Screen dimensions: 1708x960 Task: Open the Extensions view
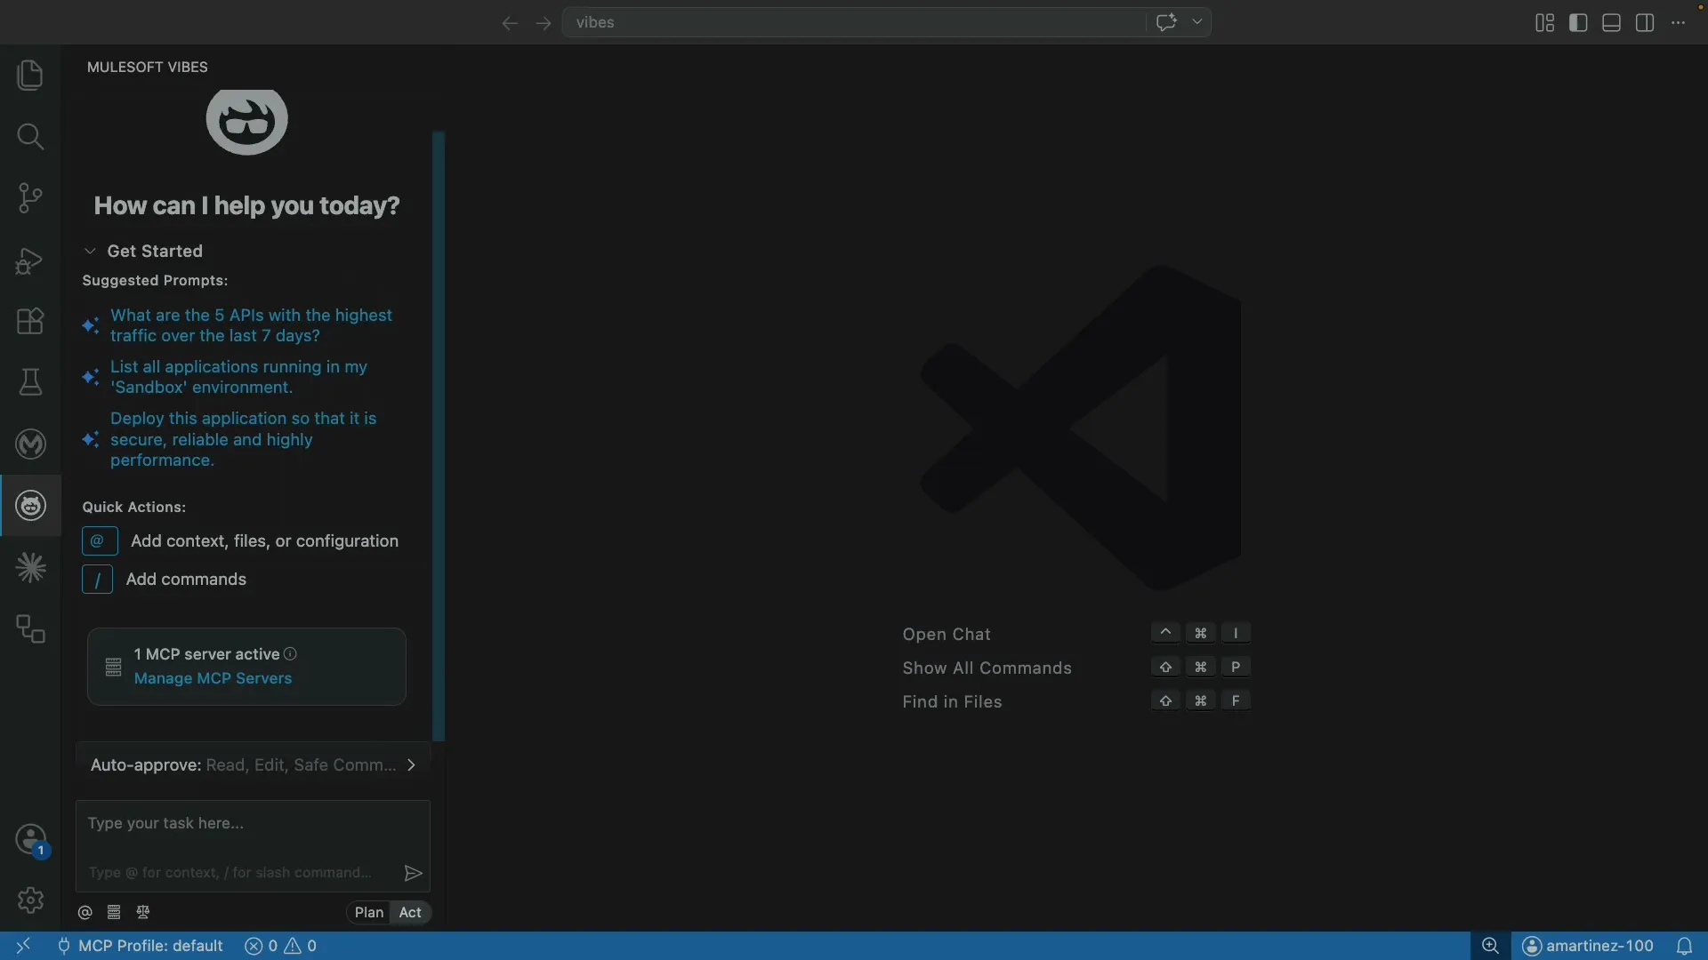[x=30, y=321]
